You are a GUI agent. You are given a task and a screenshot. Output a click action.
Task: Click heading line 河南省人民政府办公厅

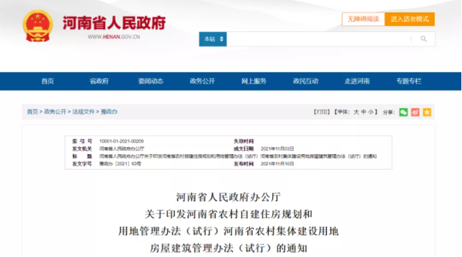point(229,197)
